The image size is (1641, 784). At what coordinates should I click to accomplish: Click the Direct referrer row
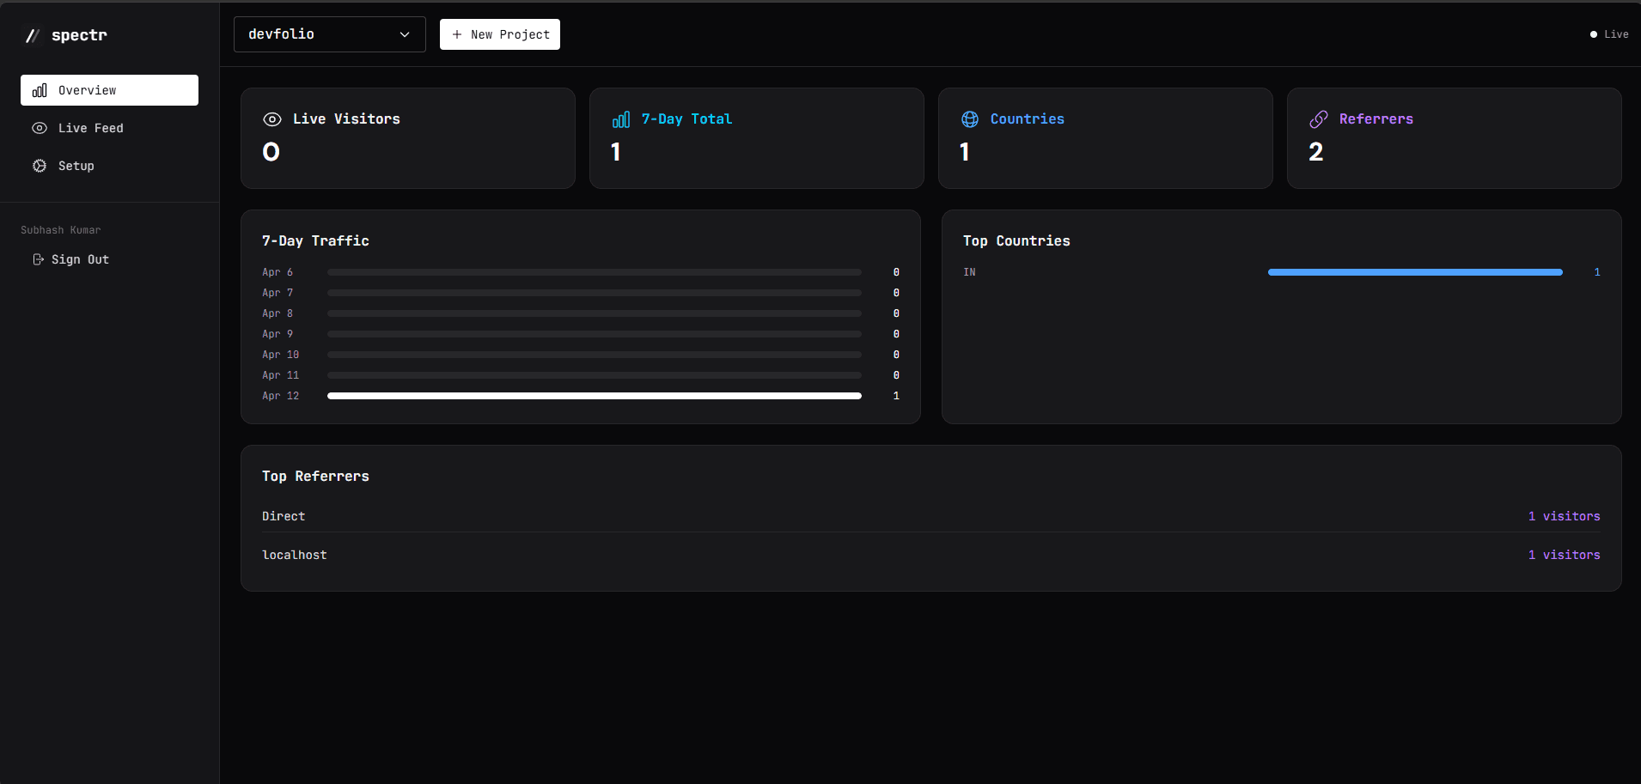(931, 516)
